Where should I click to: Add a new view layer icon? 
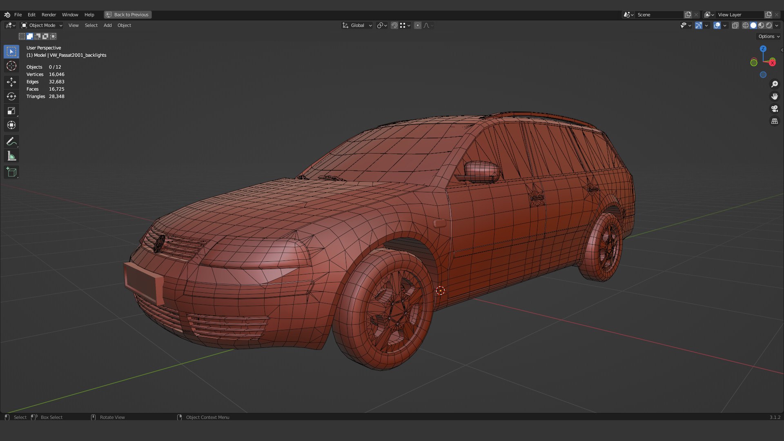pyautogui.click(x=768, y=15)
